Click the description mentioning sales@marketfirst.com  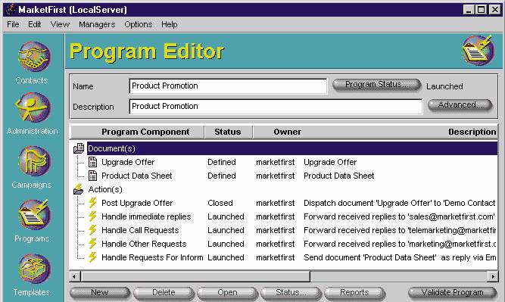(x=399, y=216)
